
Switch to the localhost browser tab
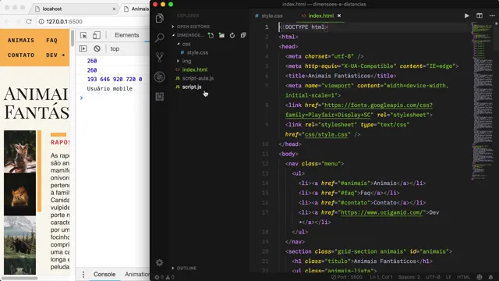tap(74, 9)
